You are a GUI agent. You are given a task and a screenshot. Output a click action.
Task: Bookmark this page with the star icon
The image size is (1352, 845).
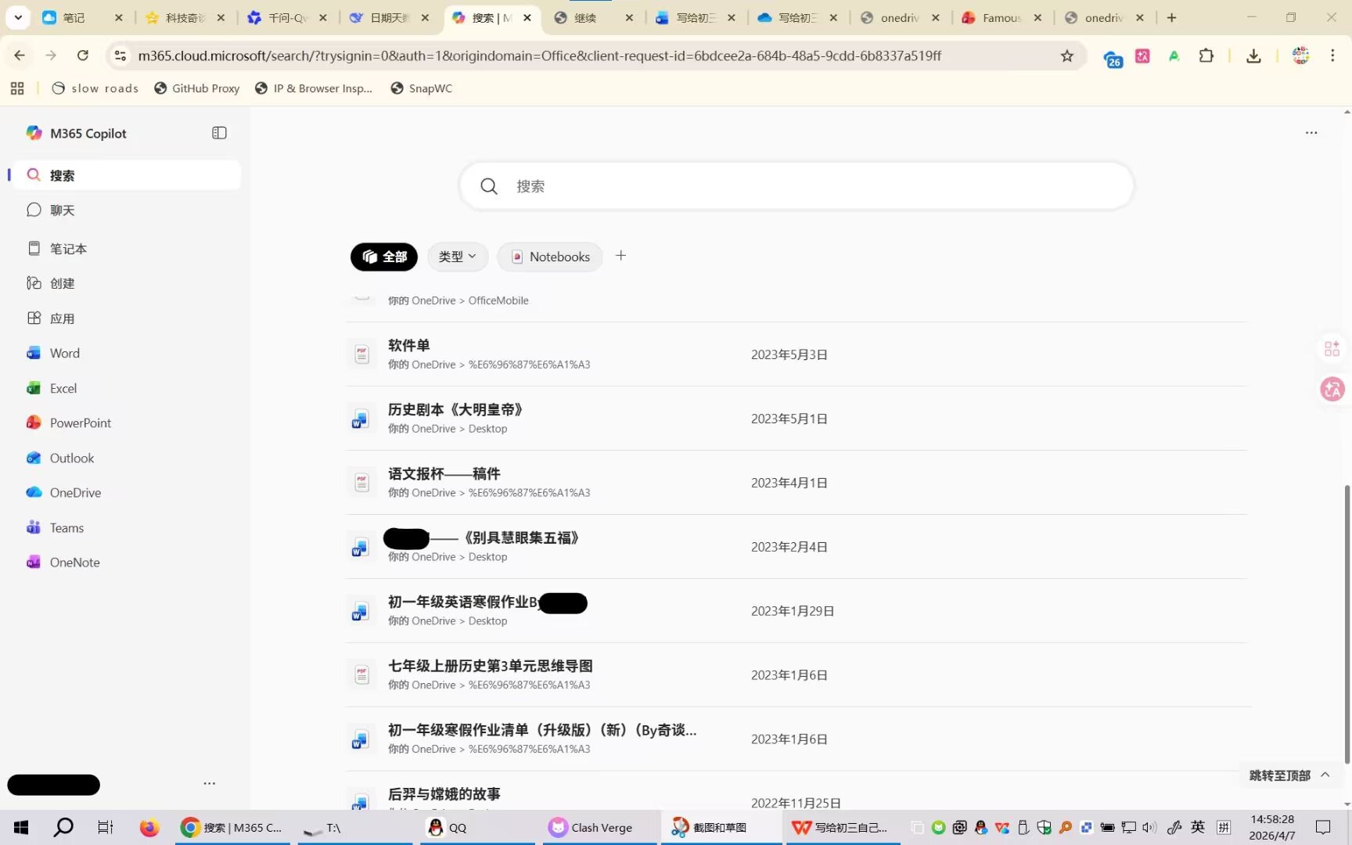click(1066, 56)
